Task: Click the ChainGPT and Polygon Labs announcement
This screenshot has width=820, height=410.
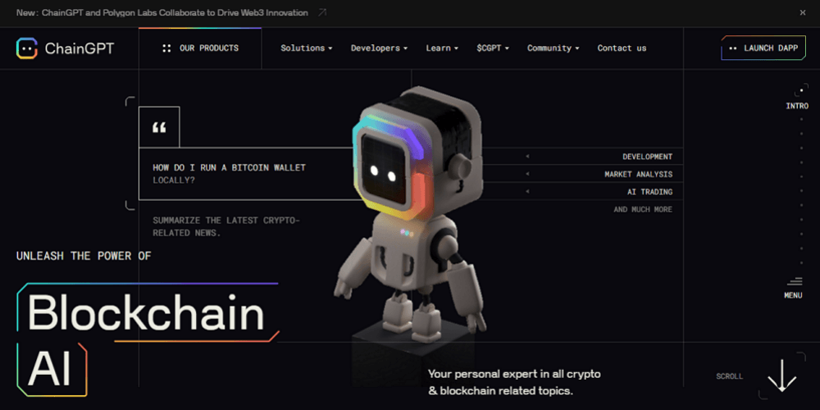Action: (162, 12)
